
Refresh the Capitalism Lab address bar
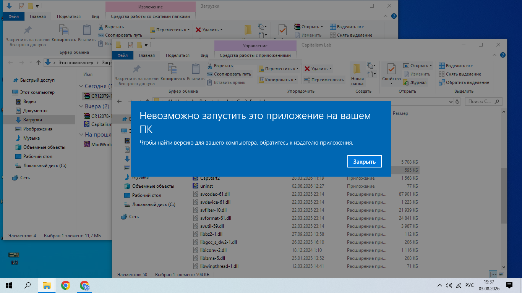click(x=458, y=101)
